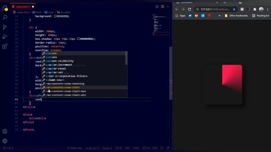
Task: View site information for 127.0.0.1
Action: pos(197,9)
